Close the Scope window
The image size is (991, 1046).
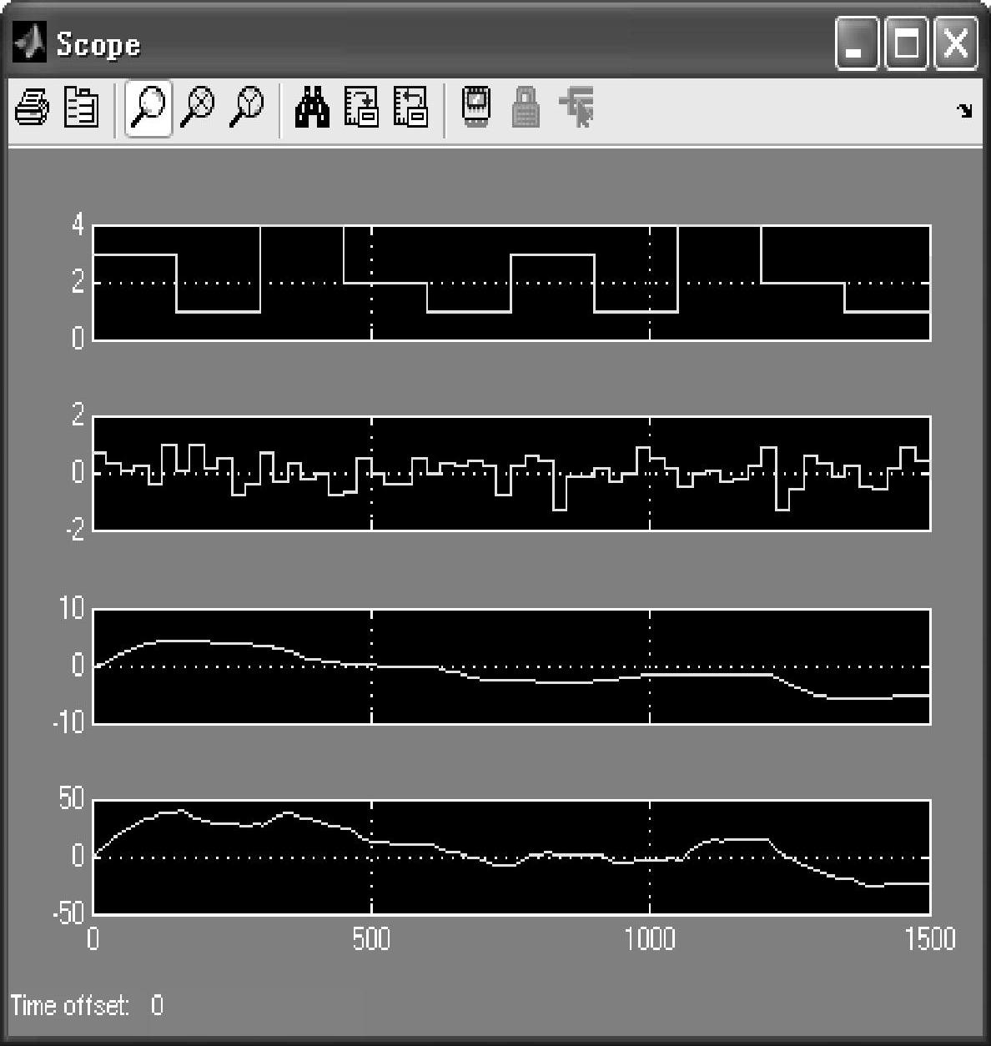tap(956, 43)
